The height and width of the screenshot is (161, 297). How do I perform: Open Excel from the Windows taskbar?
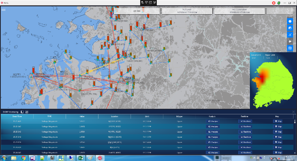(x=80, y=157)
